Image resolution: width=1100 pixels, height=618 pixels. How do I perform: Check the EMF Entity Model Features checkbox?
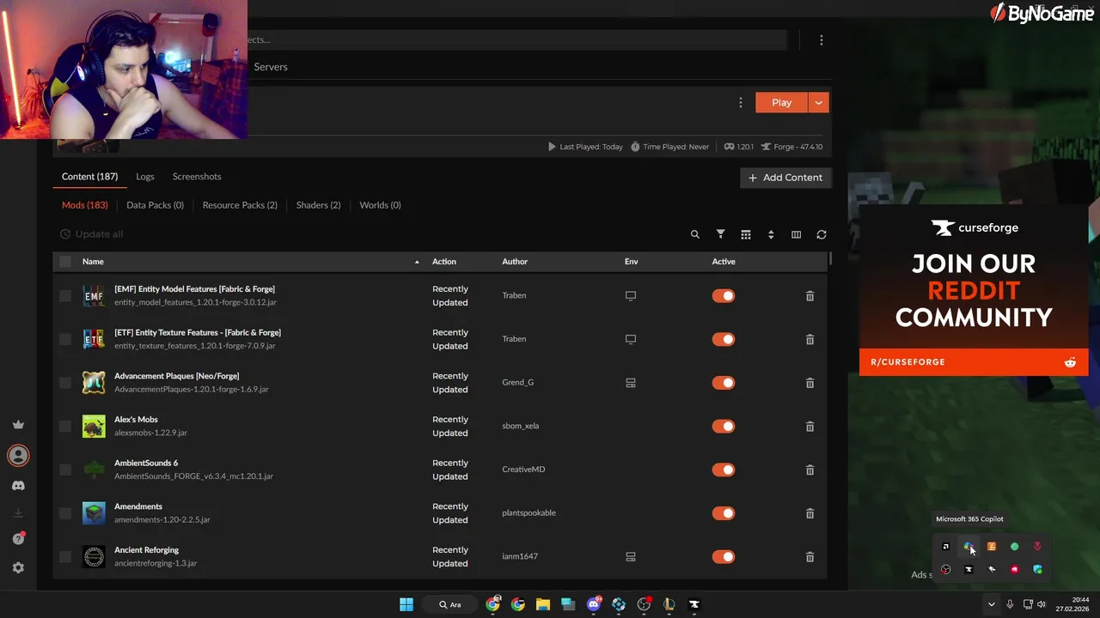pos(65,295)
